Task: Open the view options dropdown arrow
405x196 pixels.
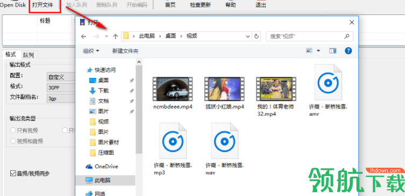Action: pos(318,51)
